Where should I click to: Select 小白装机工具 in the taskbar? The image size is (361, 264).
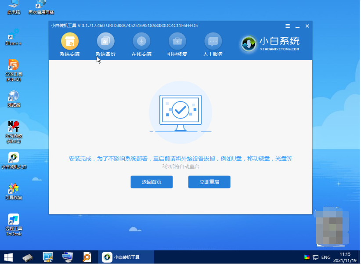(127, 257)
